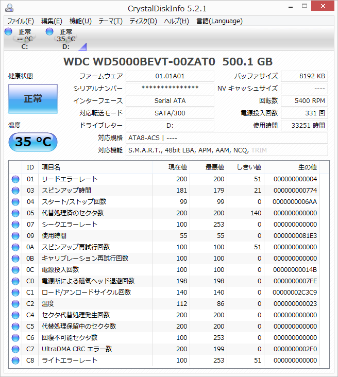The image size is (338, 377).
Task: Select the D: drive status orb
Action: [49, 32]
